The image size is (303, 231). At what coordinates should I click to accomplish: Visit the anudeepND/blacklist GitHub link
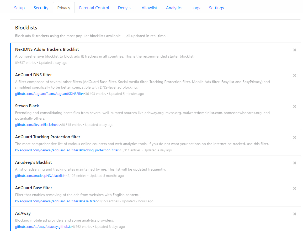tap(40, 176)
